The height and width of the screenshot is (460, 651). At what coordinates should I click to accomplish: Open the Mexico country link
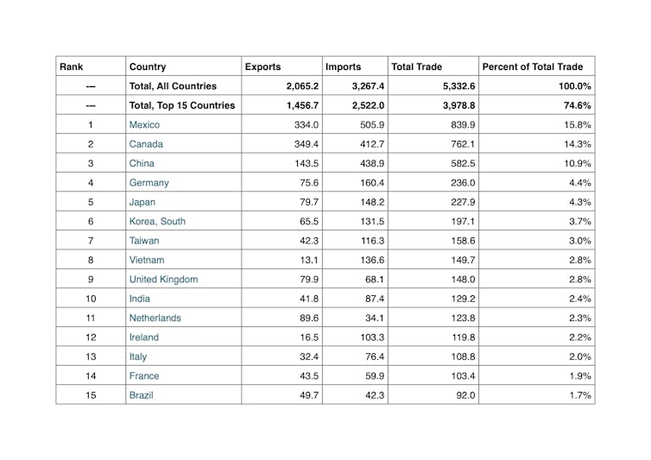pos(143,125)
